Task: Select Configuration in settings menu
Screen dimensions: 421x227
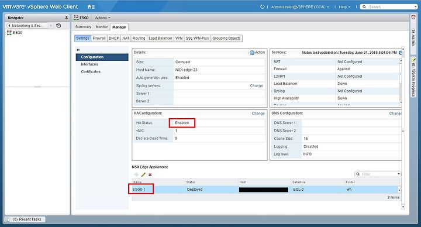Action: pyautogui.click(x=102, y=57)
